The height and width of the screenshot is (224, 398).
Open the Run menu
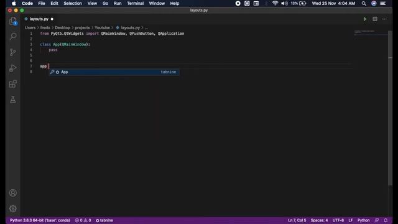(x=118, y=4)
